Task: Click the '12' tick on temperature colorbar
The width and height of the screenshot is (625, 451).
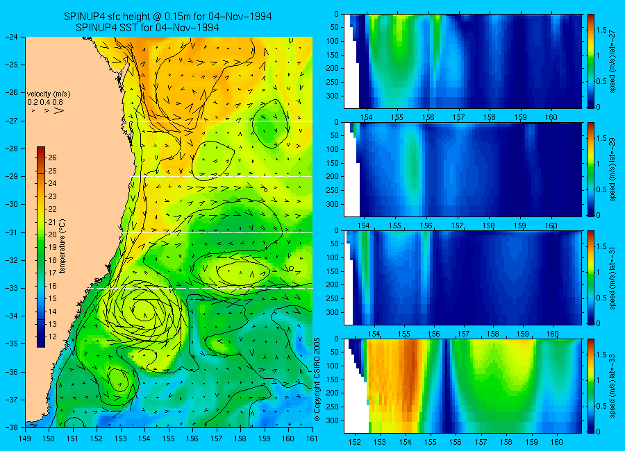Action: click(x=52, y=337)
